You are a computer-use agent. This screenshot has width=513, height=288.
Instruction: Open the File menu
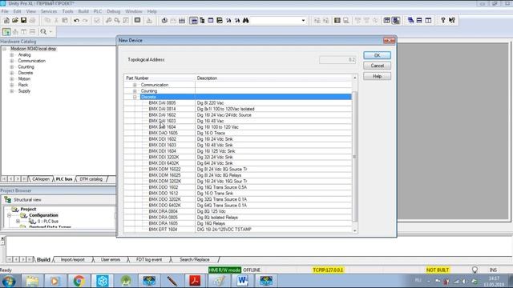5,11
